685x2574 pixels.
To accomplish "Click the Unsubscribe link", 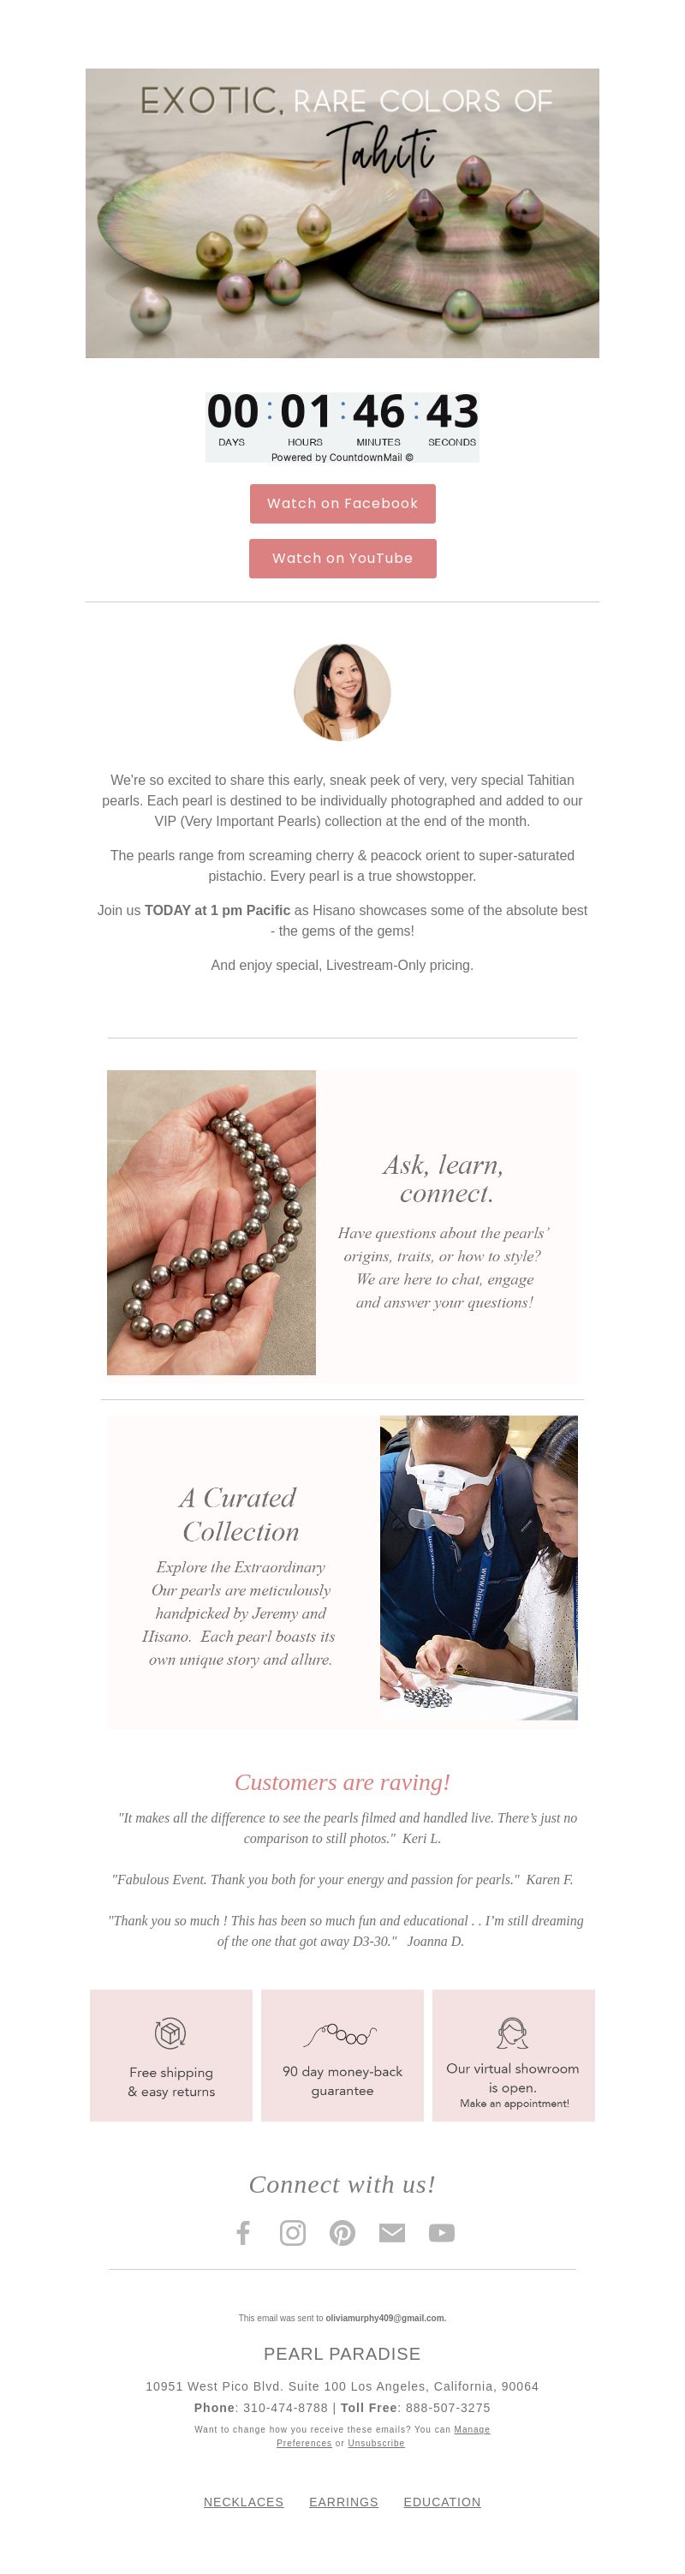I will (x=377, y=2443).
